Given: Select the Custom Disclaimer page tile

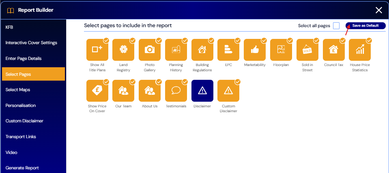Looking at the screenshot, I should [x=228, y=91].
